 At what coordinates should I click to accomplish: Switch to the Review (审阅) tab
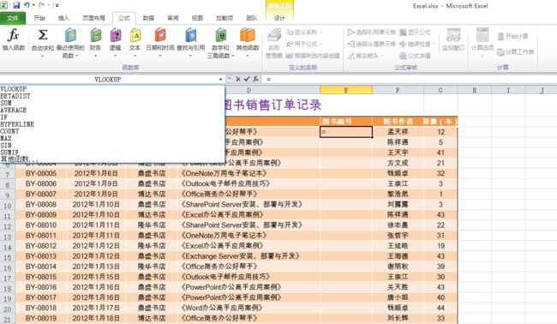pyautogui.click(x=173, y=18)
